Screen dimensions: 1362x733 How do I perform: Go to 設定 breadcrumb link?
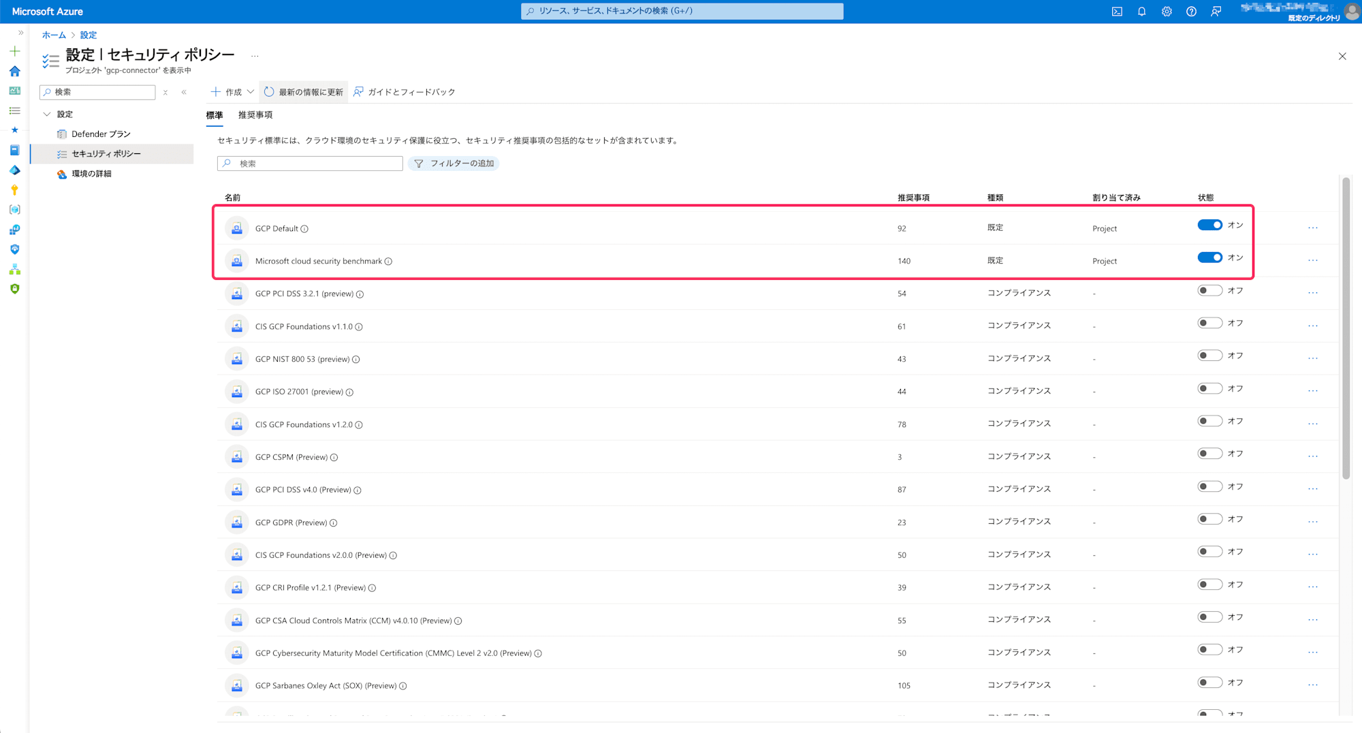pos(89,35)
